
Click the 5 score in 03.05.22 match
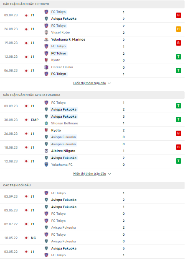click(x=124, y=248)
